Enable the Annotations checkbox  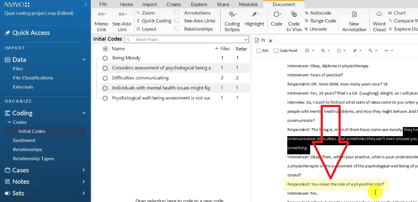177,13
